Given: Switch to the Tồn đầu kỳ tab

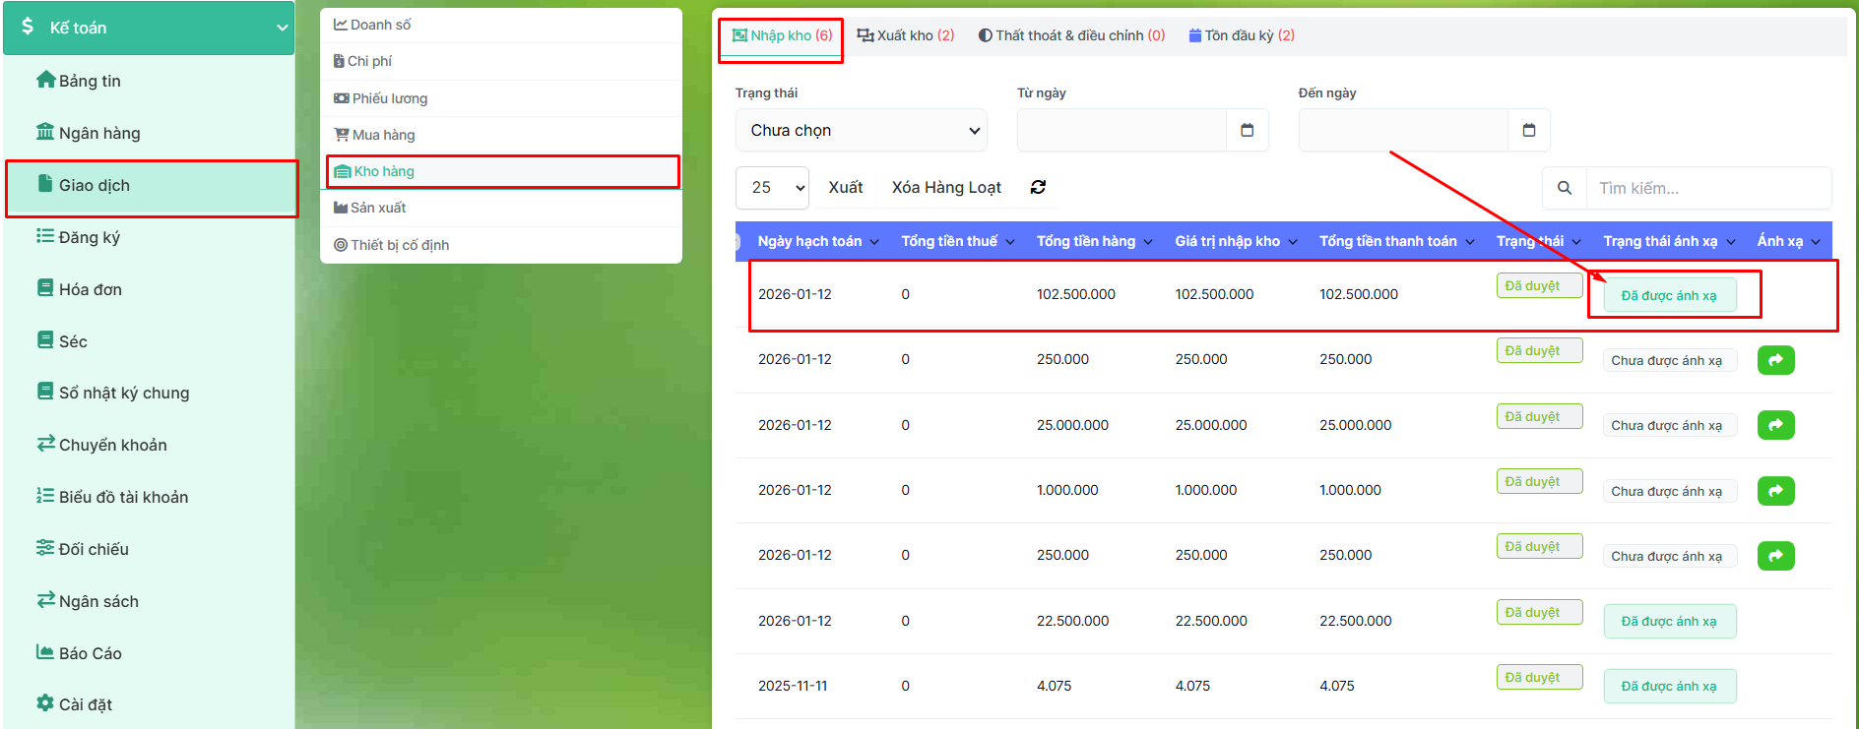Looking at the screenshot, I should coord(1242,35).
